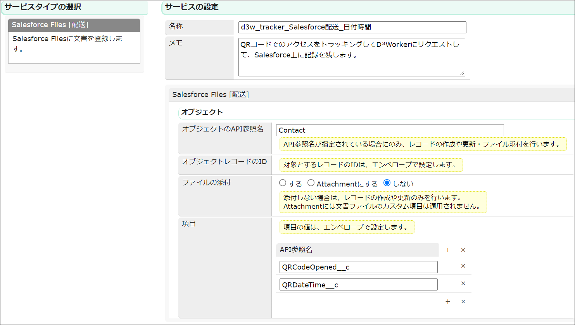Image resolution: width=575 pixels, height=325 pixels.
Task: Delete the QRDateTime__c row using ×
Action: 463,284
